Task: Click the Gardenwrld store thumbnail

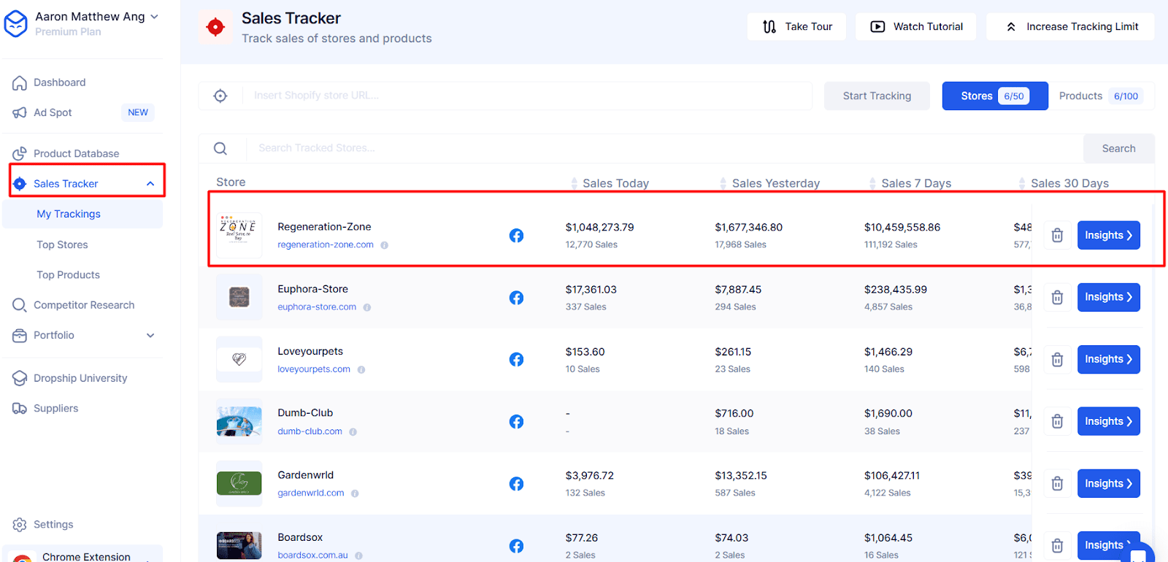Action: point(239,484)
